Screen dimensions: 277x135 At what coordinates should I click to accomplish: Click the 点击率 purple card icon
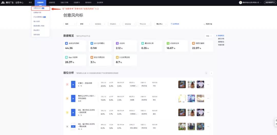click(117, 43)
